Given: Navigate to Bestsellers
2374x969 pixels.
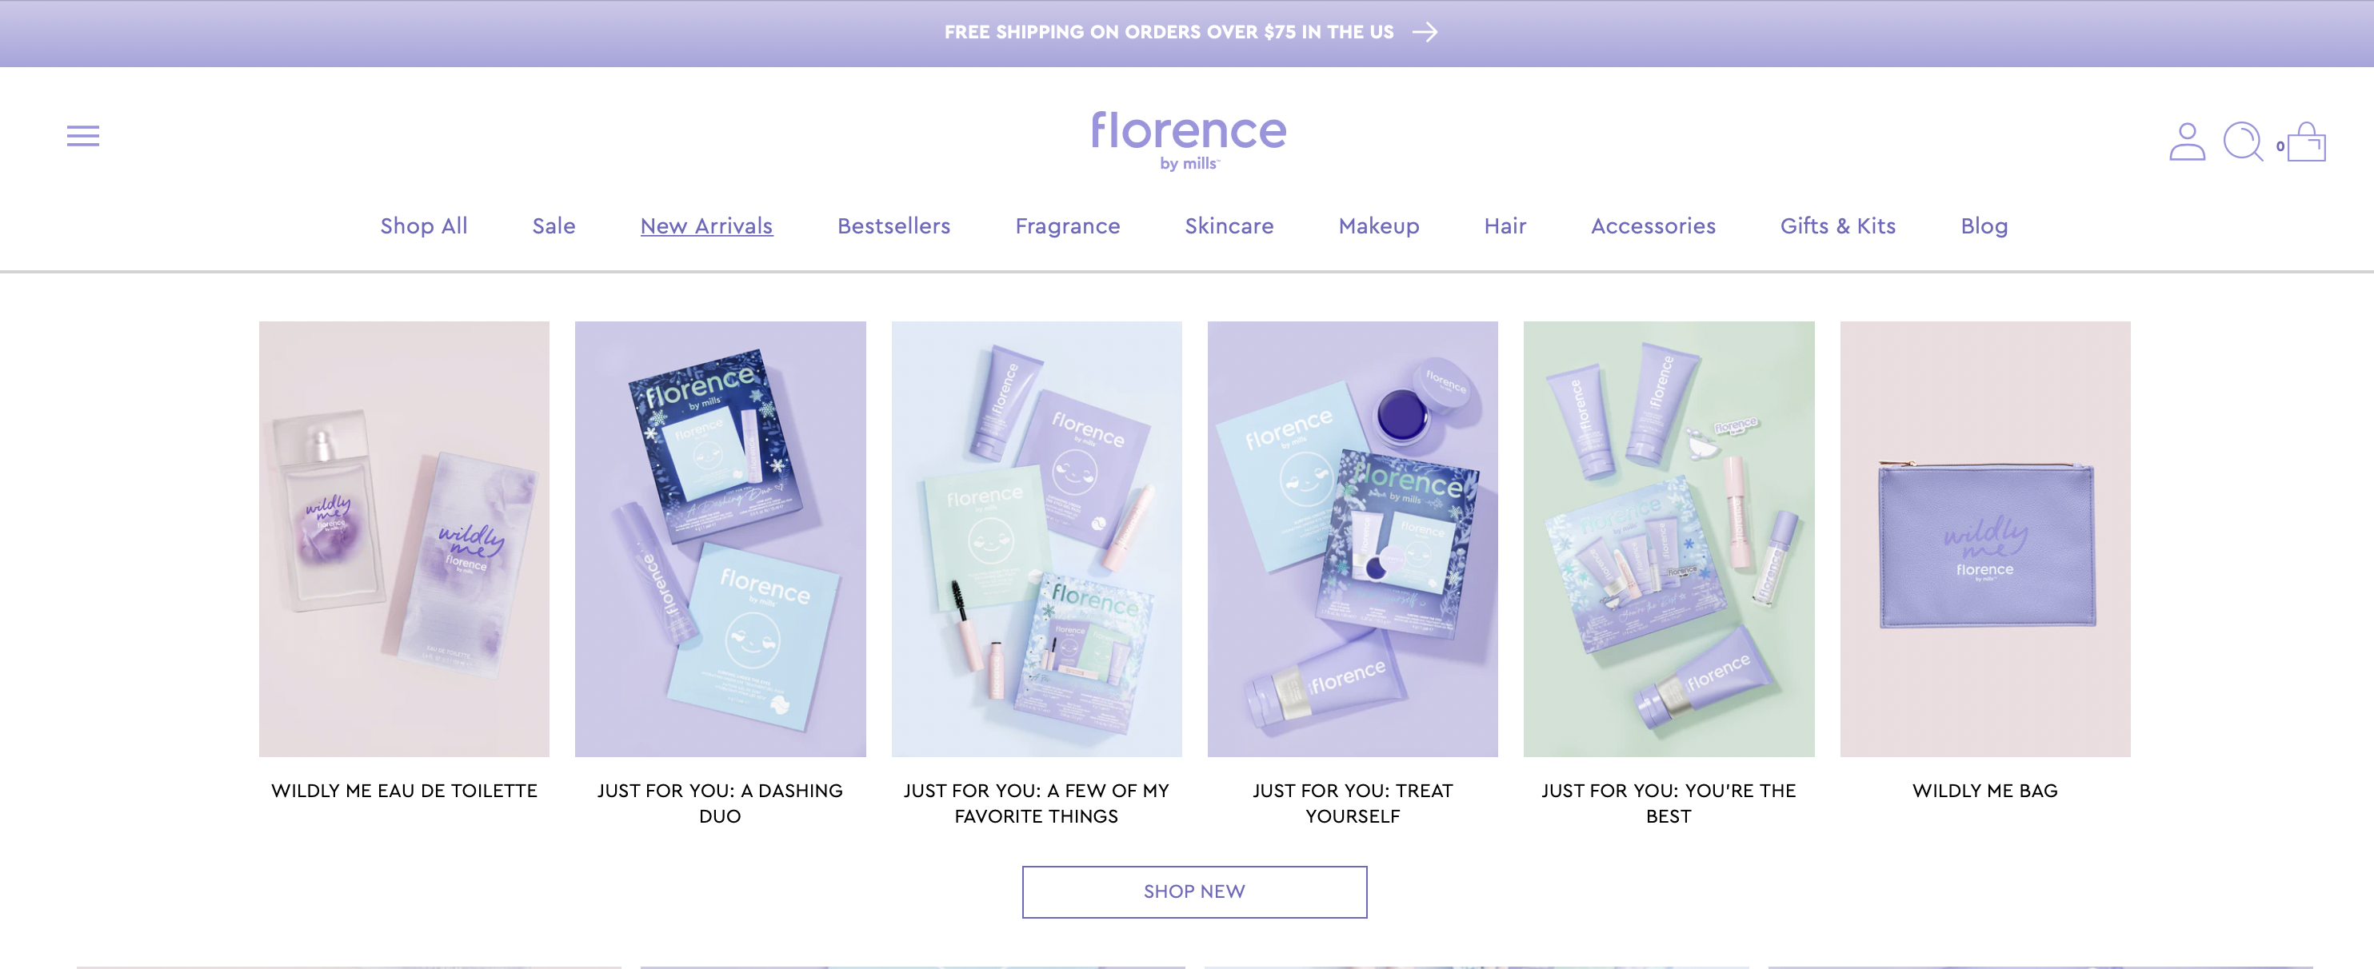Looking at the screenshot, I should click(894, 225).
